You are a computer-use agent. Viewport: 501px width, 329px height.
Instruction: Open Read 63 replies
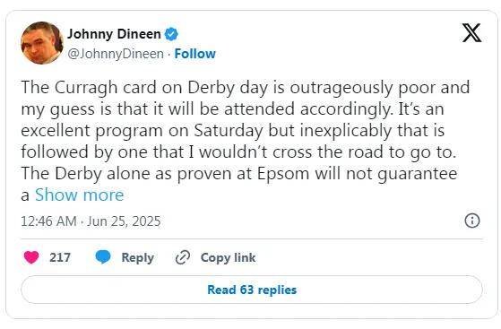point(252,290)
